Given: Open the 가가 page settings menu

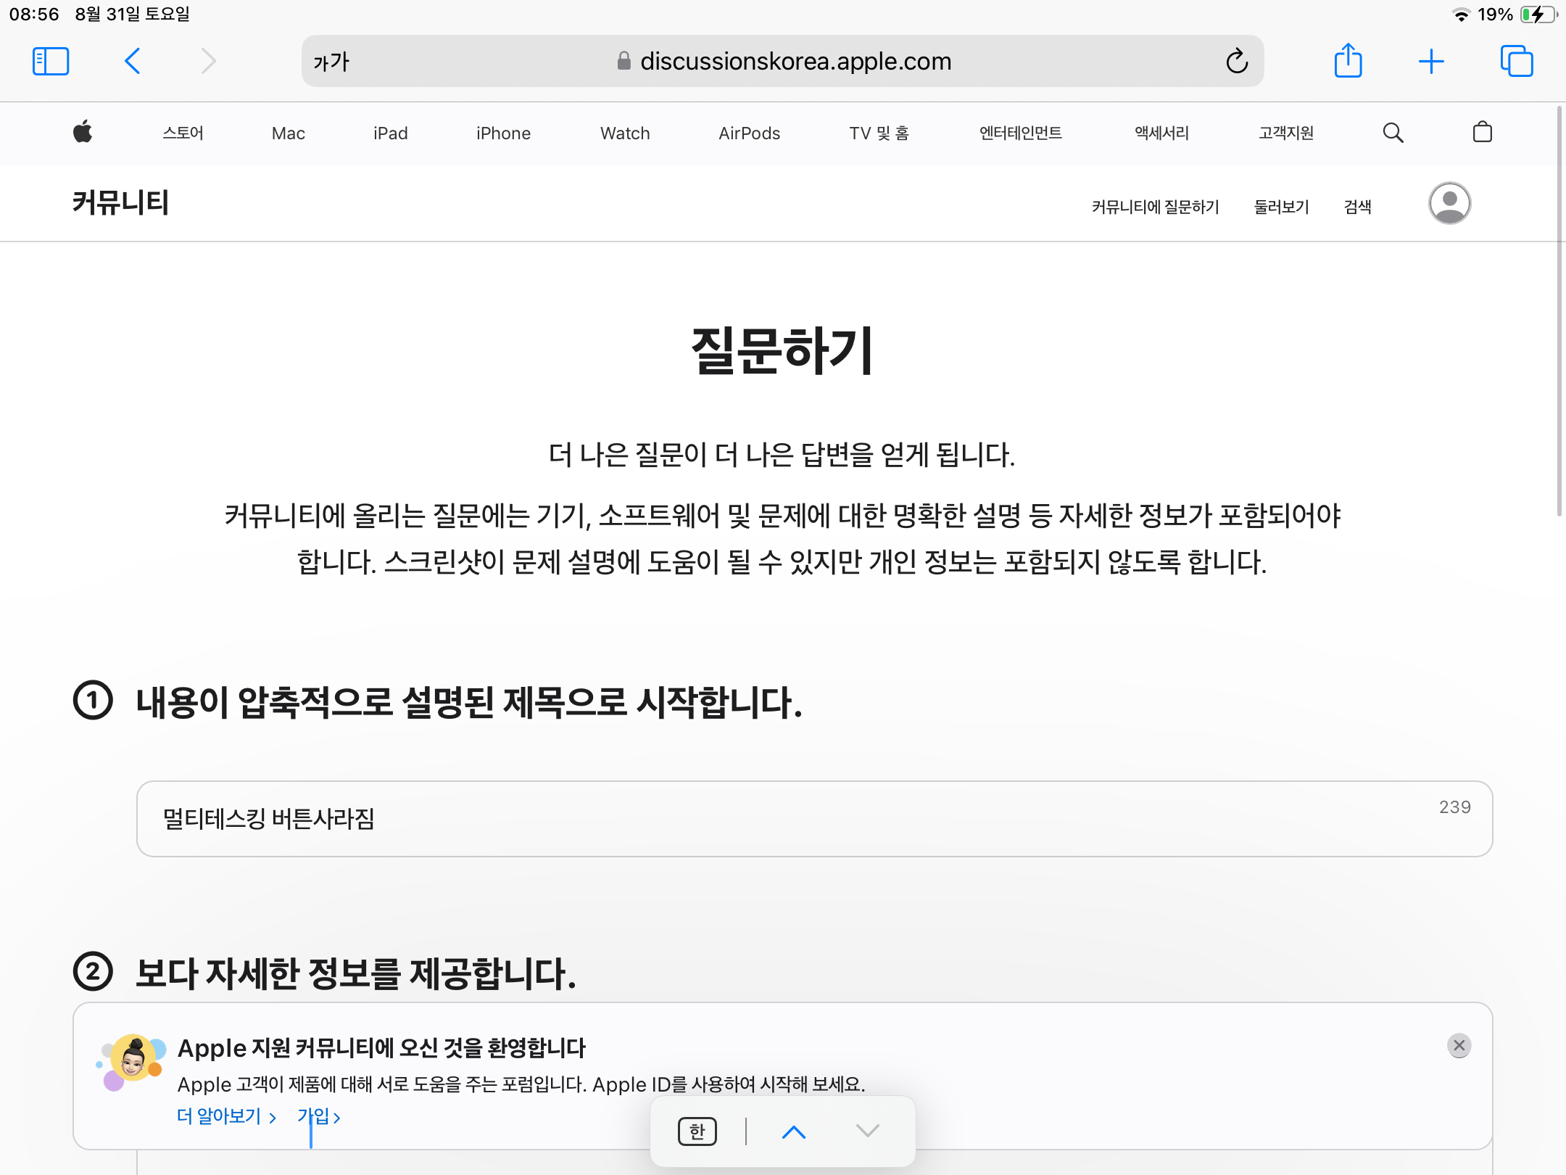Looking at the screenshot, I should (x=331, y=62).
